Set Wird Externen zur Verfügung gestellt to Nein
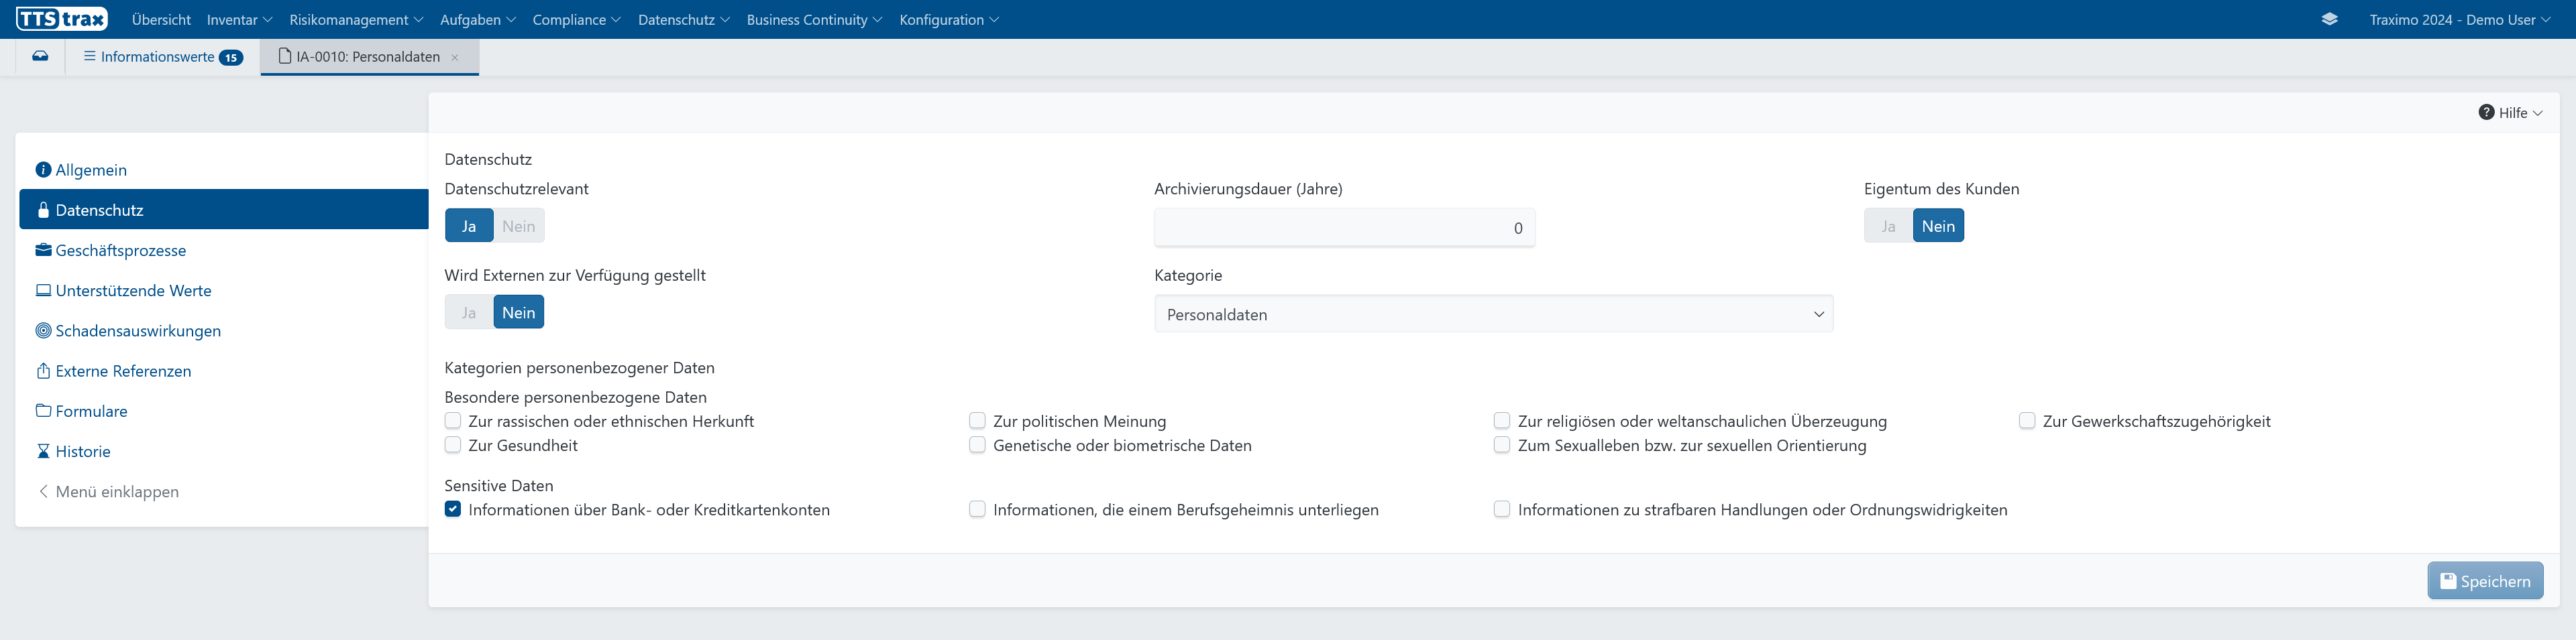 [x=519, y=312]
